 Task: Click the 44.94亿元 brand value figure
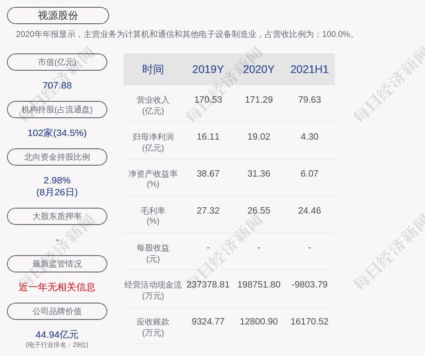click(x=57, y=335)
